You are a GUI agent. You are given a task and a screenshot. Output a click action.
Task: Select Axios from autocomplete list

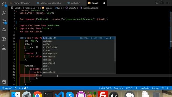click(x=78, y=41)
